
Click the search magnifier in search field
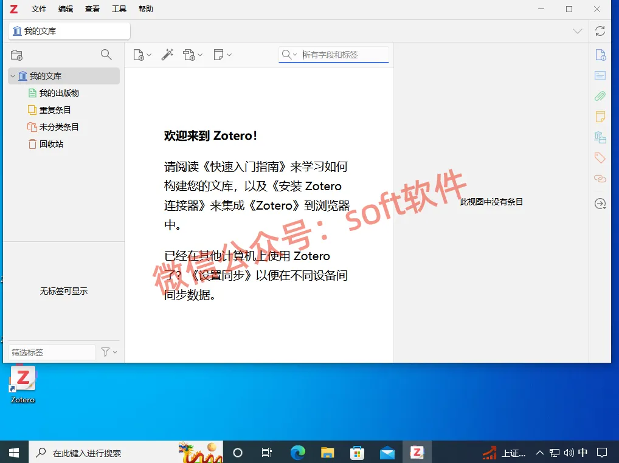coord(286,55)
